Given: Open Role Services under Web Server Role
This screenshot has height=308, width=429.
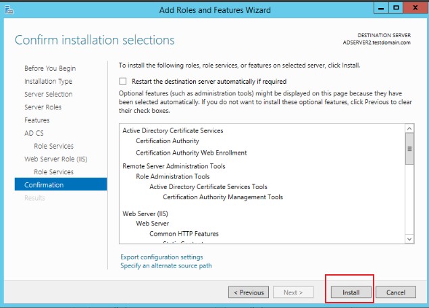Looking at the screenshot, I should [54, 172].
